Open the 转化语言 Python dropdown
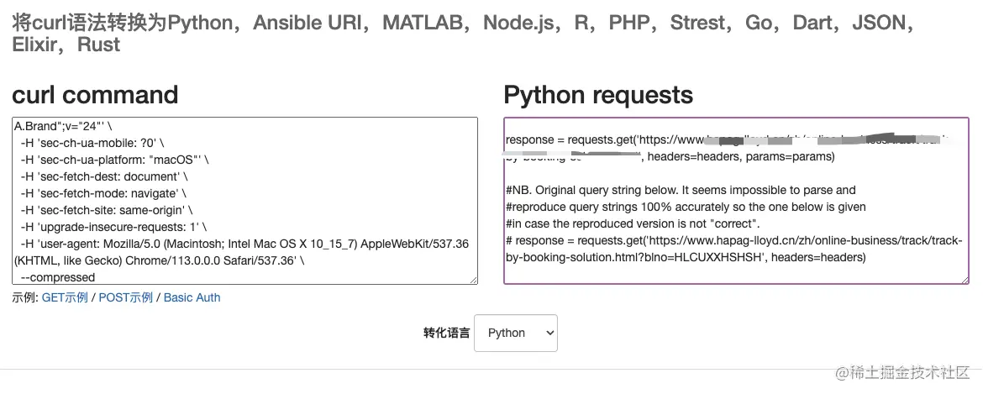This screenshot has width=983, height=394. coord(515,333)
